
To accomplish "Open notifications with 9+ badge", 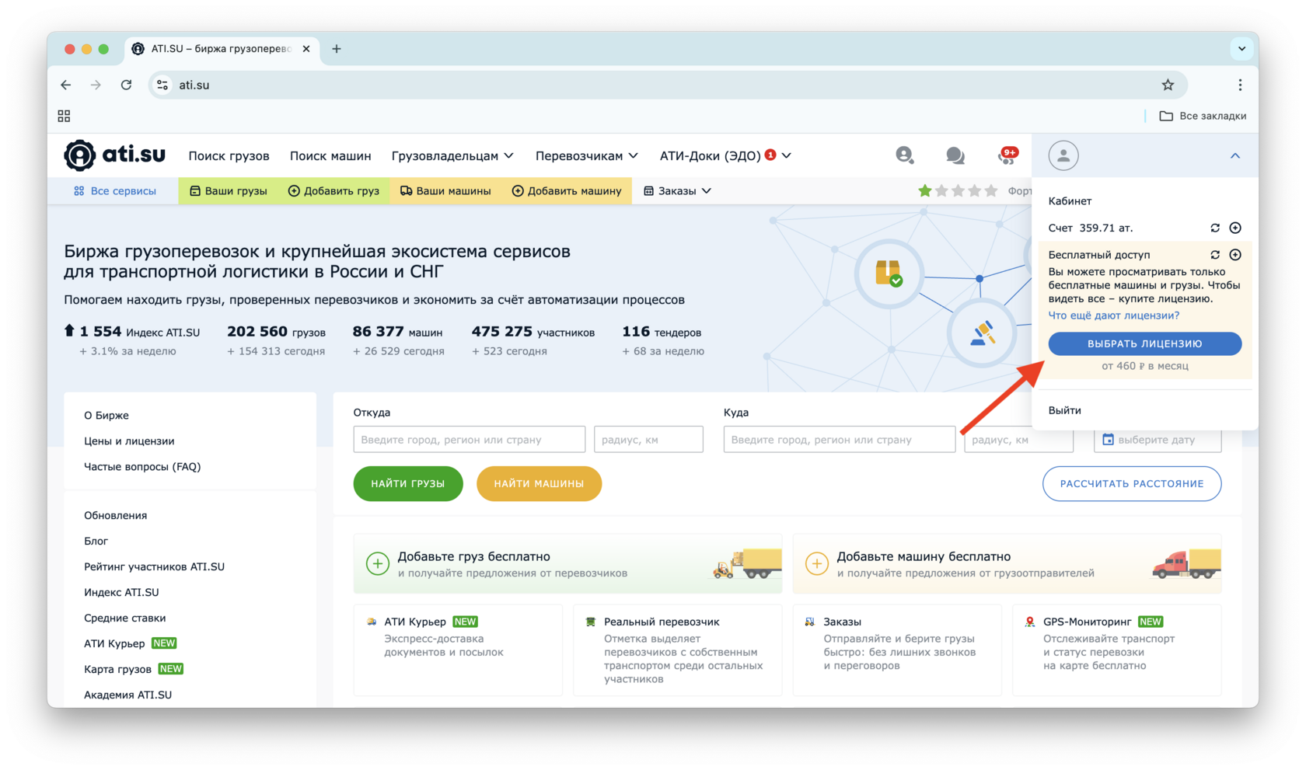I will [x=1007, y=155].
